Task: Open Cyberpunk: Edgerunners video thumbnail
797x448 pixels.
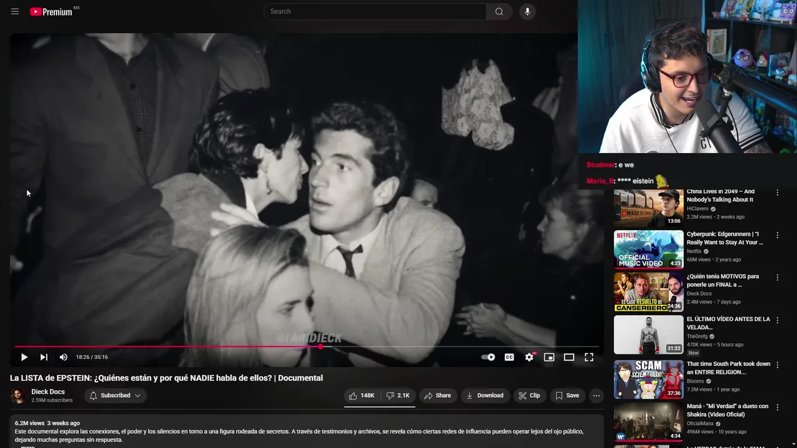Action: coord(648,250)
